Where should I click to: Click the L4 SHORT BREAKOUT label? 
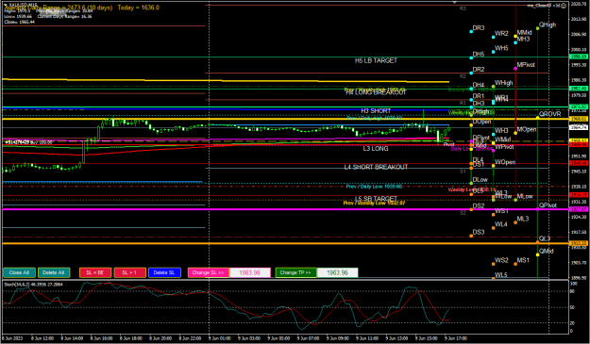(376, 167)
